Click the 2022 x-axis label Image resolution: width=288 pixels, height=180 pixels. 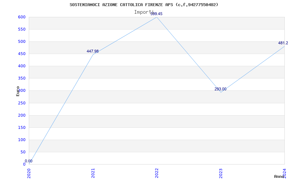(x=157, y=173)
